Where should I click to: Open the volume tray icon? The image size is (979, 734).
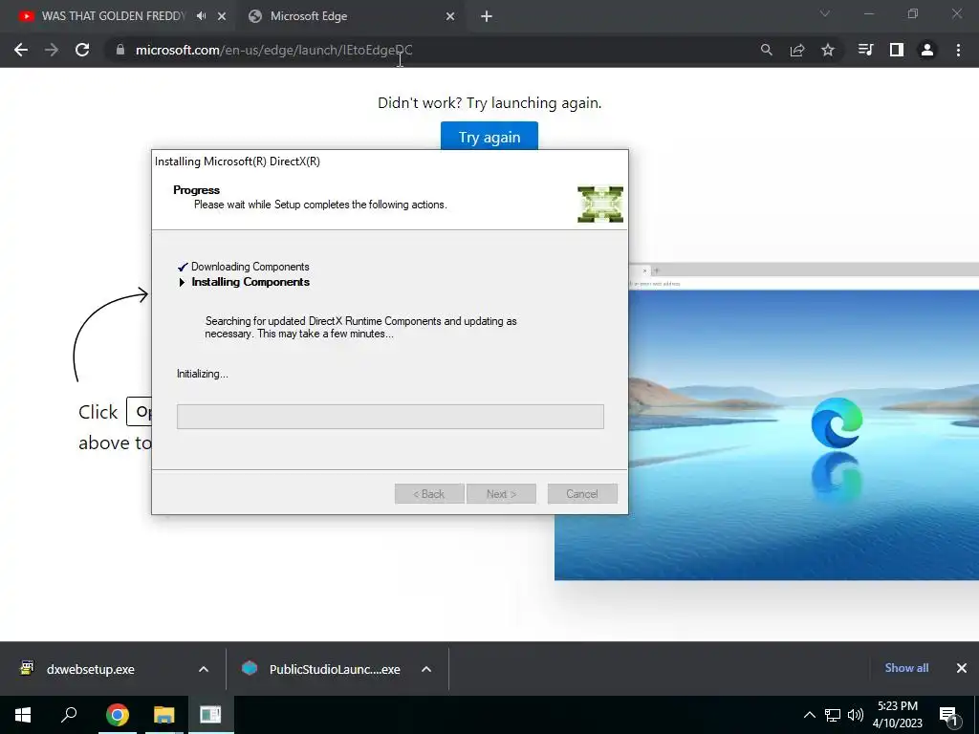click(856, 715)
